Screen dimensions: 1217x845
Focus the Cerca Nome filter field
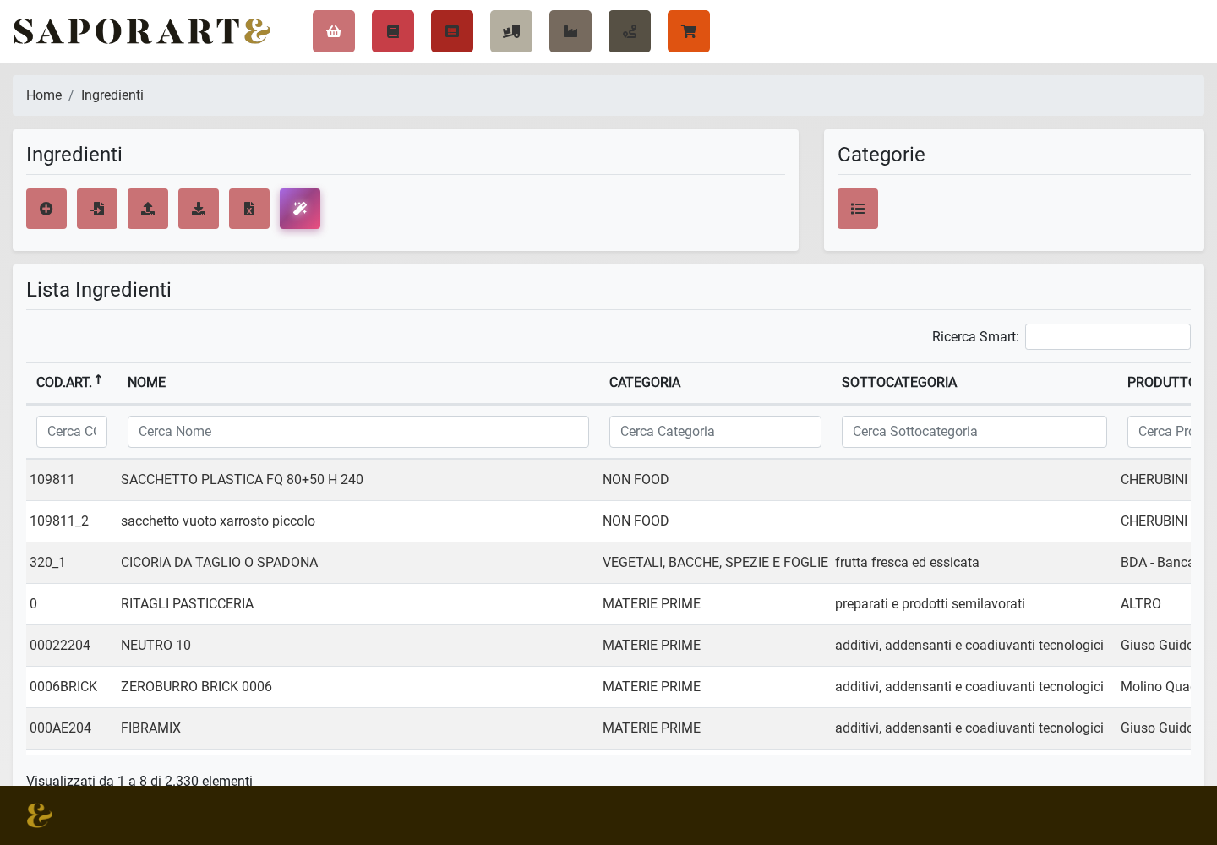[x=358, y=432]
